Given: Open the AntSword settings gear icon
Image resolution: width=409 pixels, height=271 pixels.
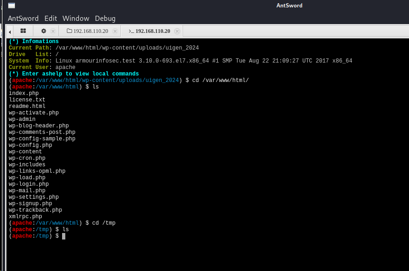Looking at the screenshot, I should coord(44,30).
